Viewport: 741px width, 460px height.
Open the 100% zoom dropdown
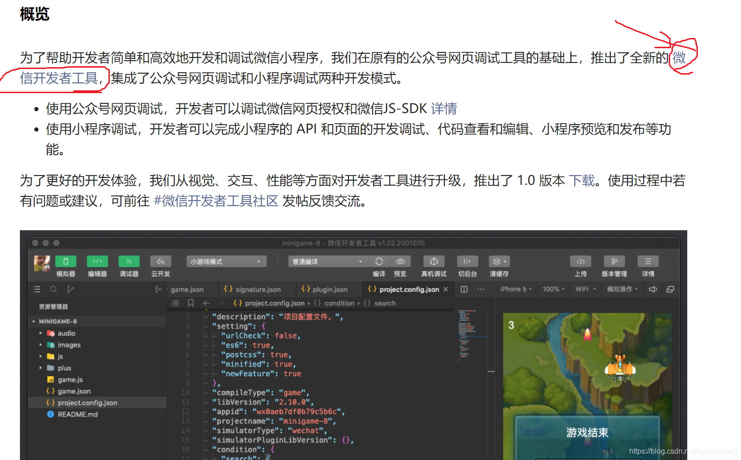click(x=554, y=289)
